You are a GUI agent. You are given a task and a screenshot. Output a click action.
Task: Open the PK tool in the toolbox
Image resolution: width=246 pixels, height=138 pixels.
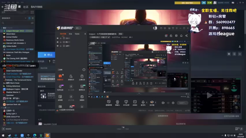(71, 107)
